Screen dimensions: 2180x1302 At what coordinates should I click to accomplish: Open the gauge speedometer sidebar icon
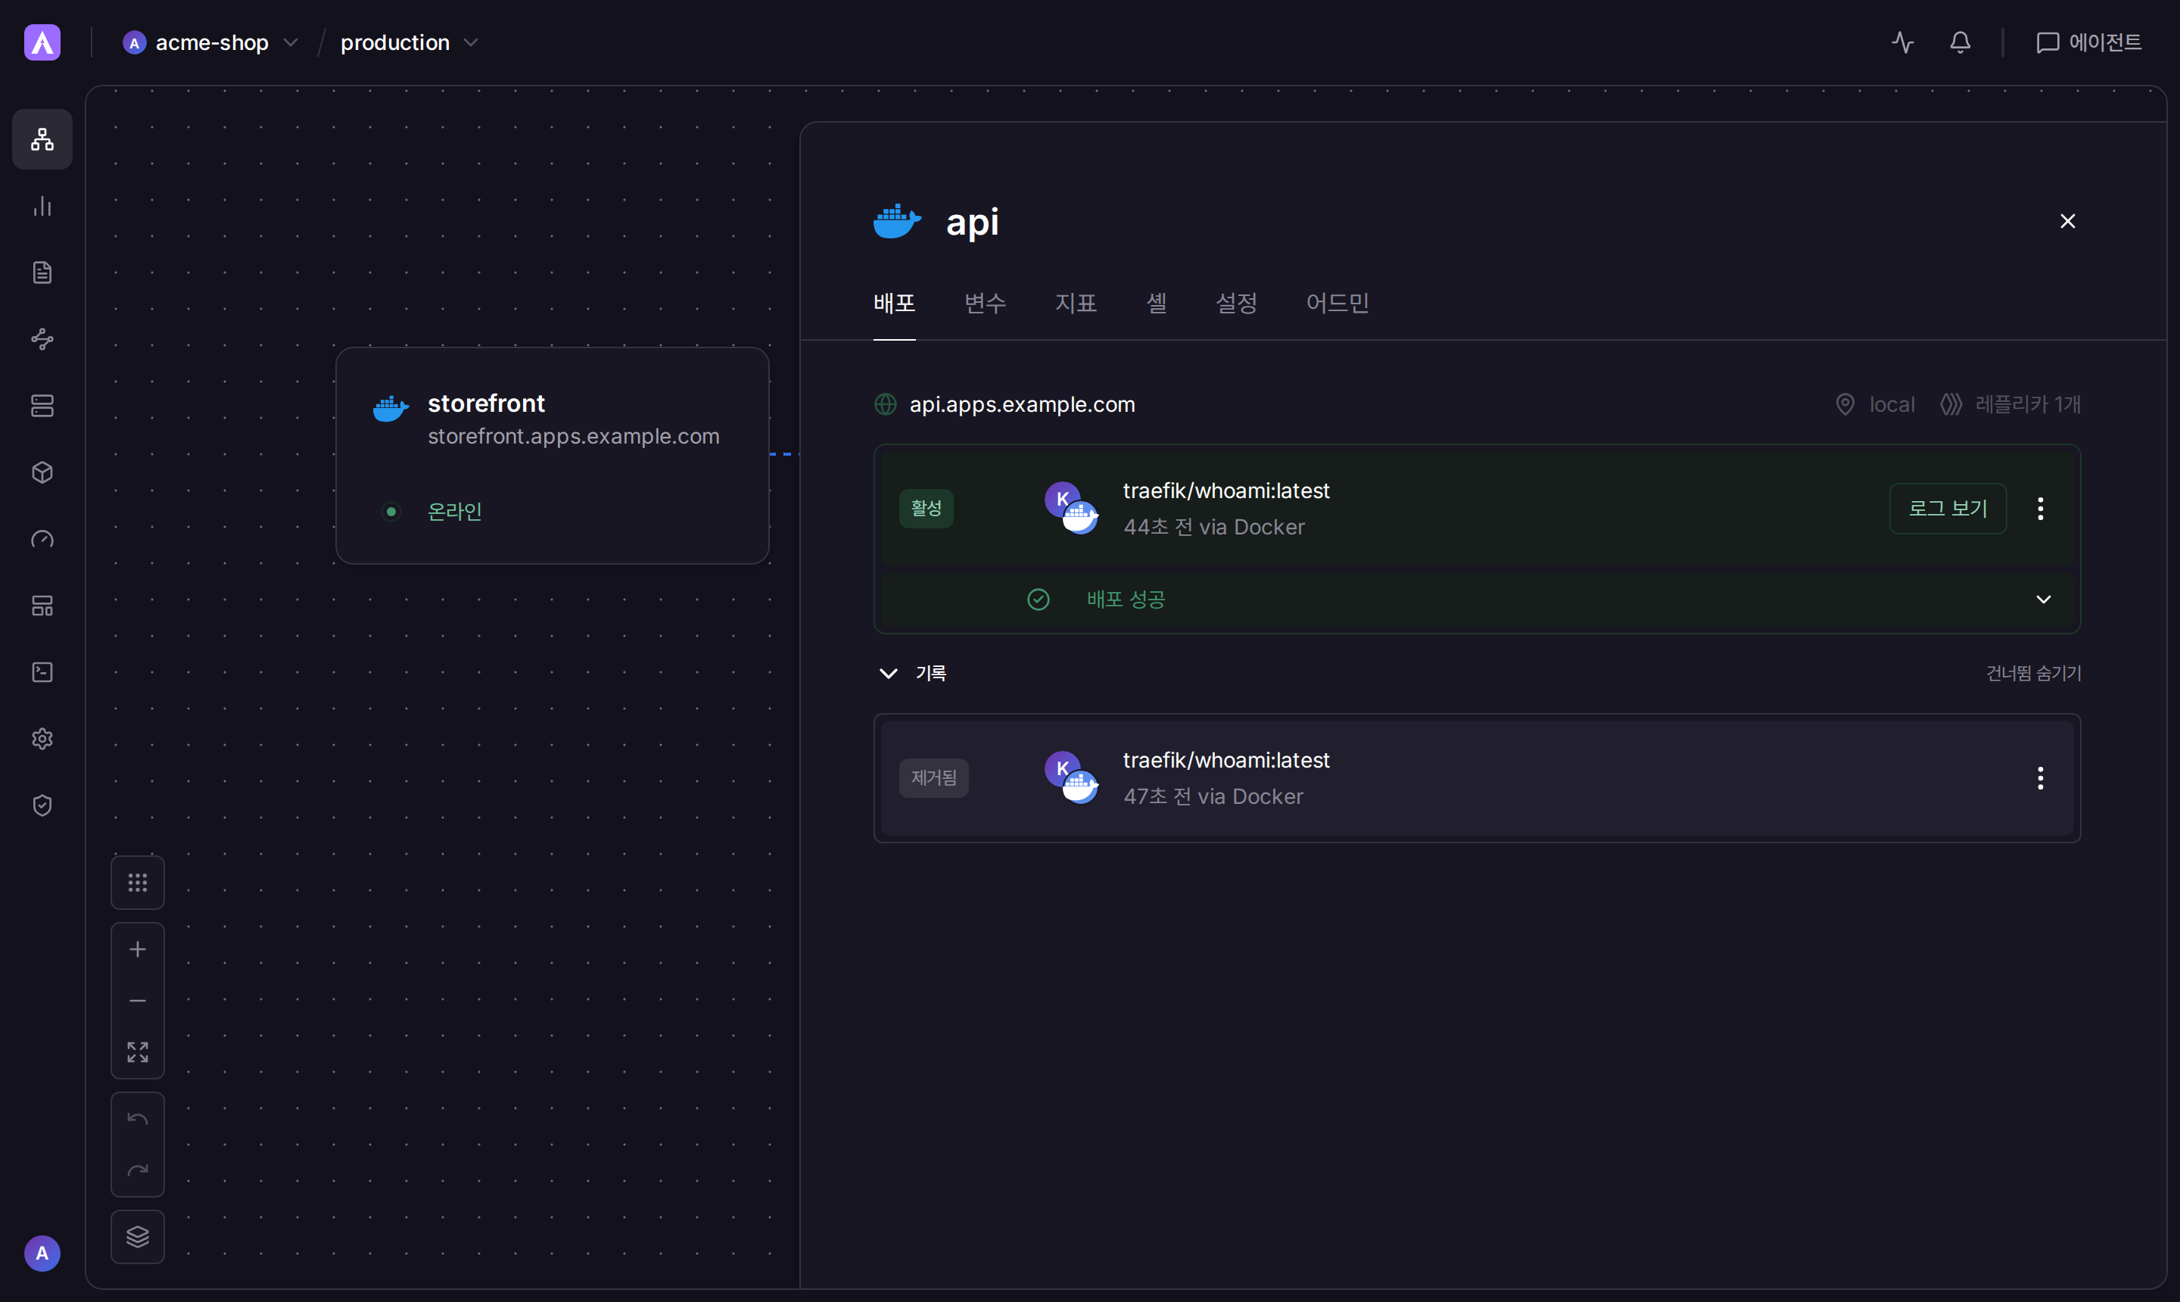pos(42,540)
